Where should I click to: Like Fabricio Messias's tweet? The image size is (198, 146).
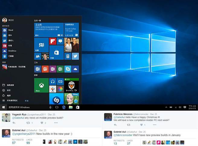(142, 125)
